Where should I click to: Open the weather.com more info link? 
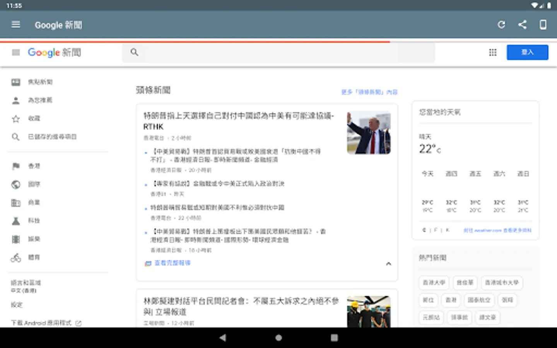pos(497,230)
